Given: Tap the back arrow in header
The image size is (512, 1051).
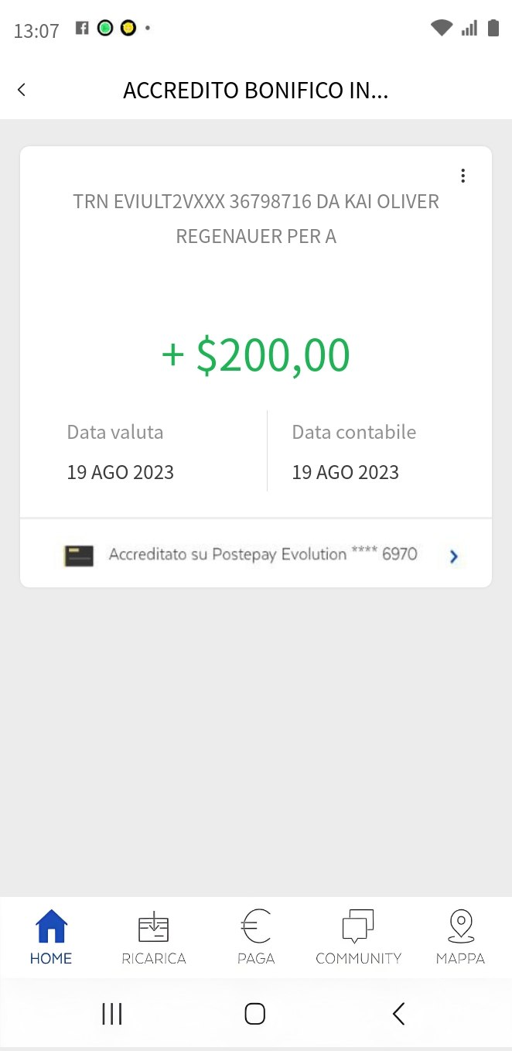Looking at the screenshot, I should point(22,90).
